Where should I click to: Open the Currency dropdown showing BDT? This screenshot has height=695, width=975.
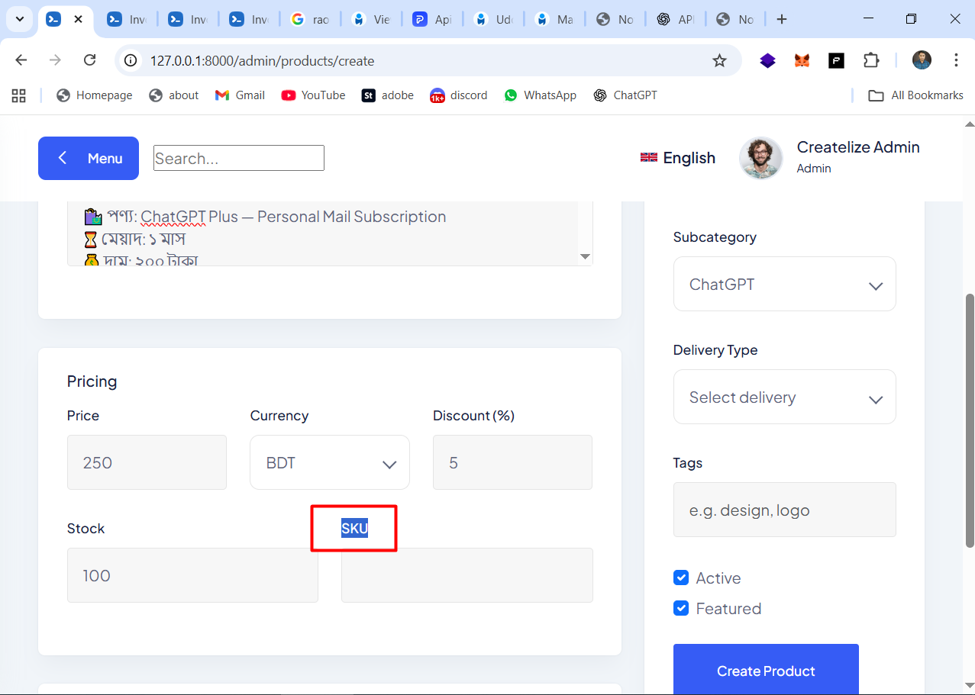pos(329,462)
